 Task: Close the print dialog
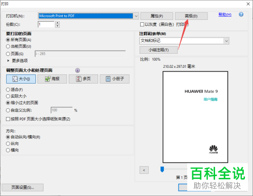(248, 4)
